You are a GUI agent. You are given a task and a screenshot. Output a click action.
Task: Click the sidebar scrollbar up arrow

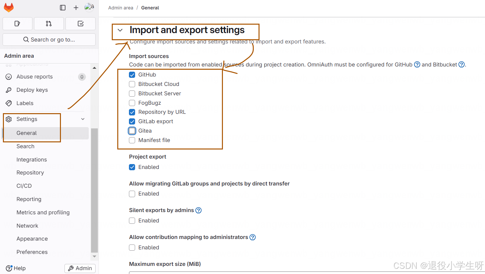tap(94, 68)
